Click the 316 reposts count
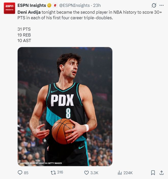This screenshot has width=168, height=179. (x=60, y=172)
